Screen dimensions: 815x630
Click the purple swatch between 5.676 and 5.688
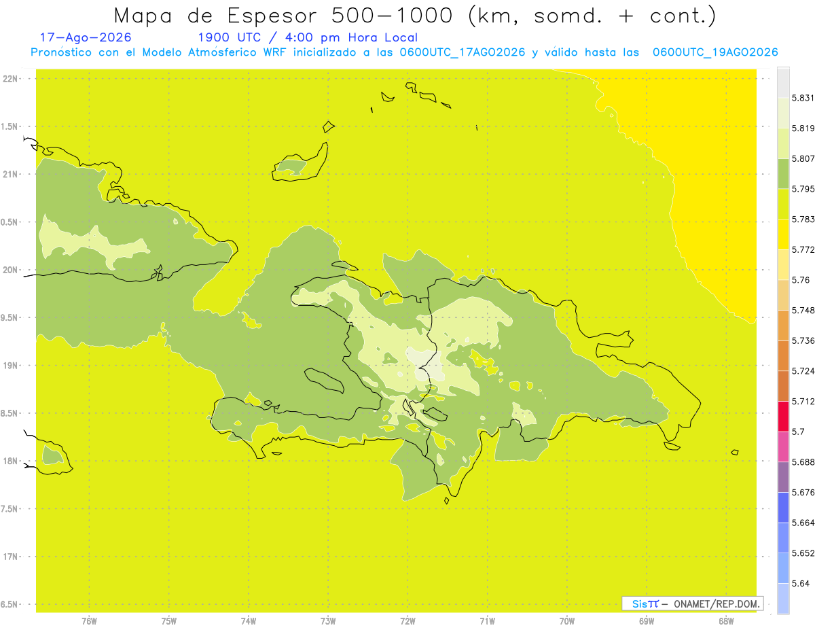(783, 476)
